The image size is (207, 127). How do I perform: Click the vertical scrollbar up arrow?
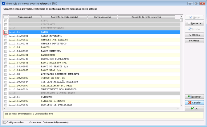pos(181,17)
